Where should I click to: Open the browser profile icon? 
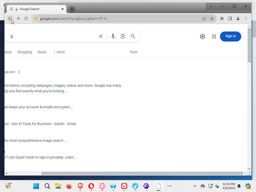[x=238, y=18]
